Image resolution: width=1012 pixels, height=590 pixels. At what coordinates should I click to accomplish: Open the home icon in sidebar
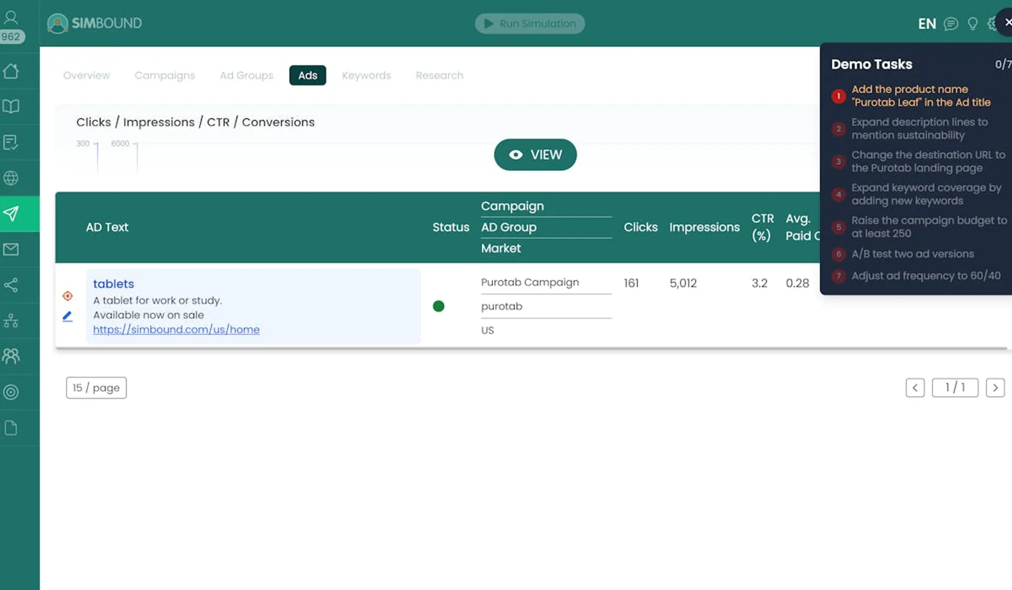tap(11, 71)
